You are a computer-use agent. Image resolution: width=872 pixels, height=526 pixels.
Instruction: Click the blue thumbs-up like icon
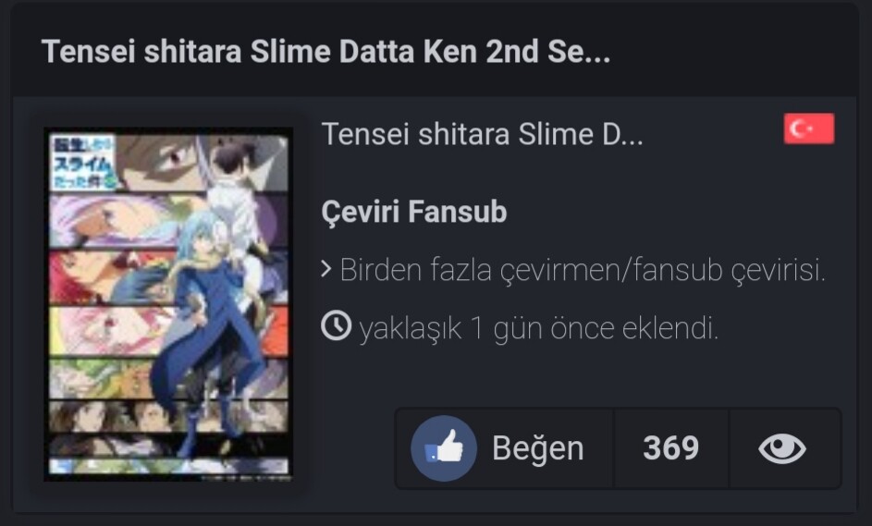tap(444, 448)
